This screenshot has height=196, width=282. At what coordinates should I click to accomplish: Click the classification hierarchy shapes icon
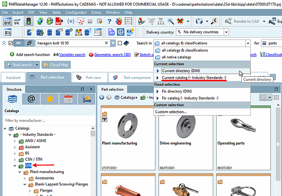point(79,32)
